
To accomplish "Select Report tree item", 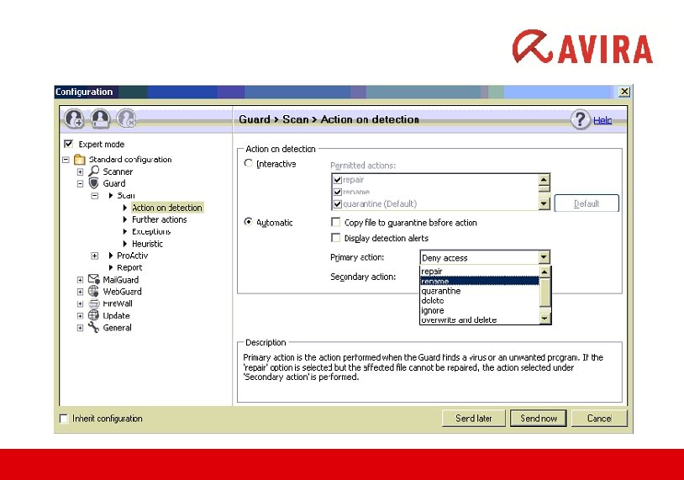I will 129,267.
